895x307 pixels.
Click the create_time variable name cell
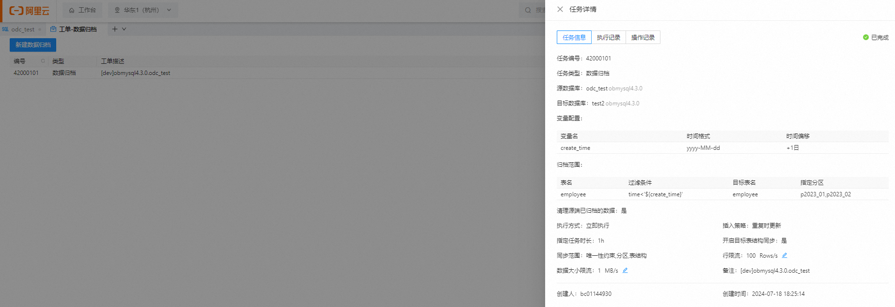575,148
